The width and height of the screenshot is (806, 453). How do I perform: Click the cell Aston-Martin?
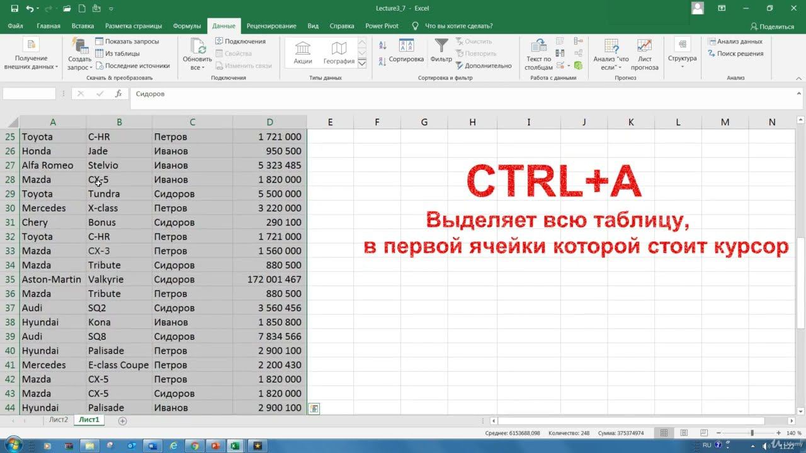(x=53, y=279)
